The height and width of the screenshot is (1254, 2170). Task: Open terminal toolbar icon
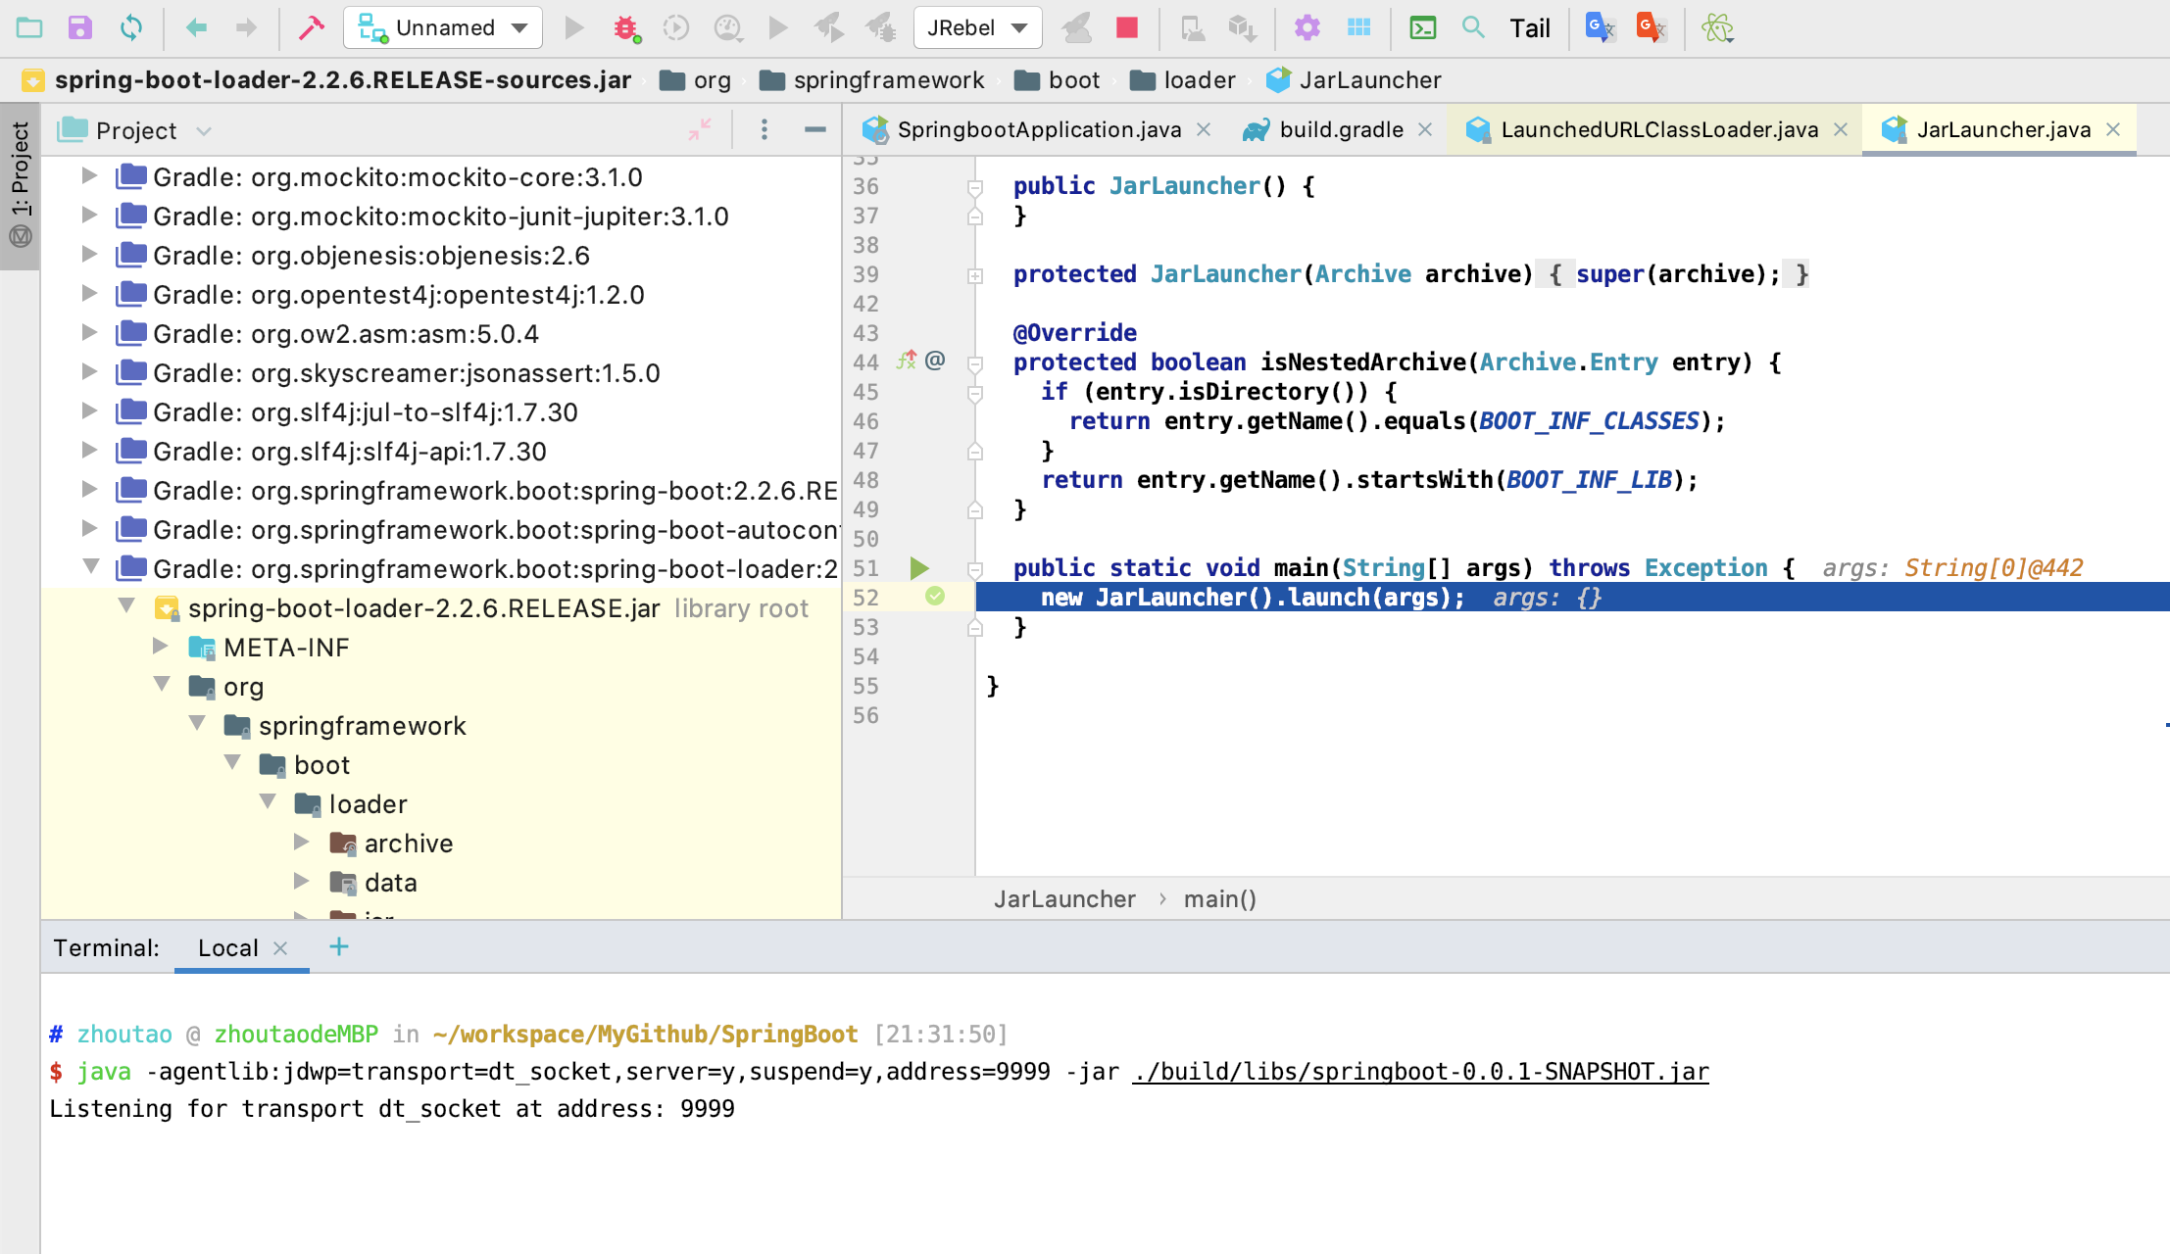[1422, 27]
